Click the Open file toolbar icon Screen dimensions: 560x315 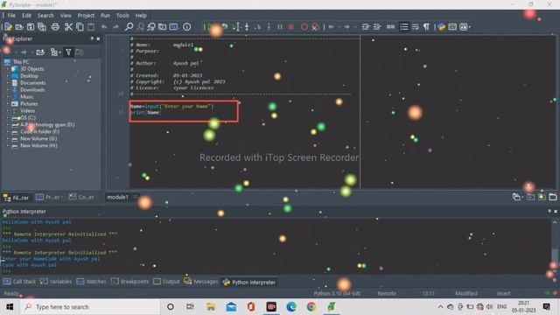pos(19,27)
